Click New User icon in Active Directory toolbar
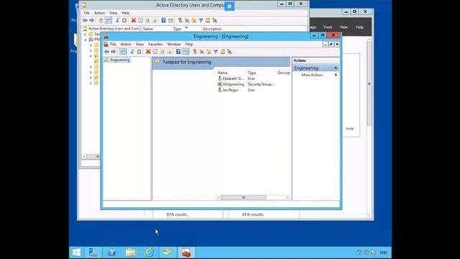 pyautogui.click(x=180, y=20)
